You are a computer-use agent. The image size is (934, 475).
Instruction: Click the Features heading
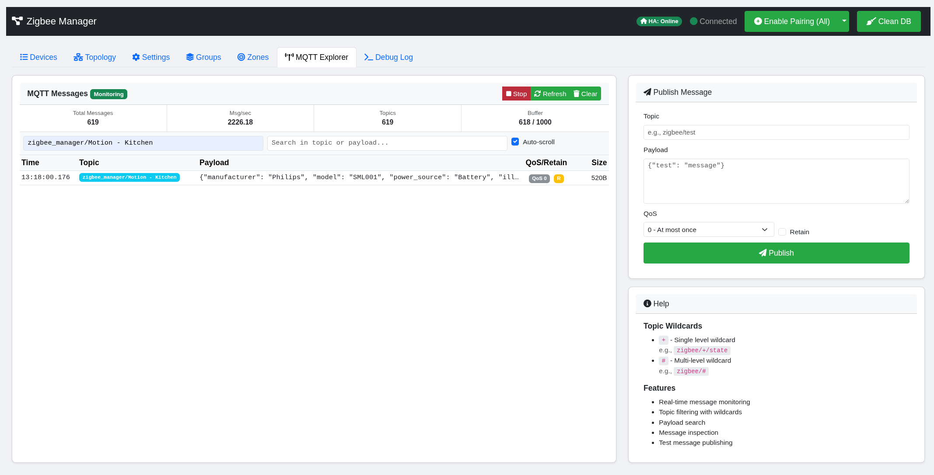coord(659,388)
